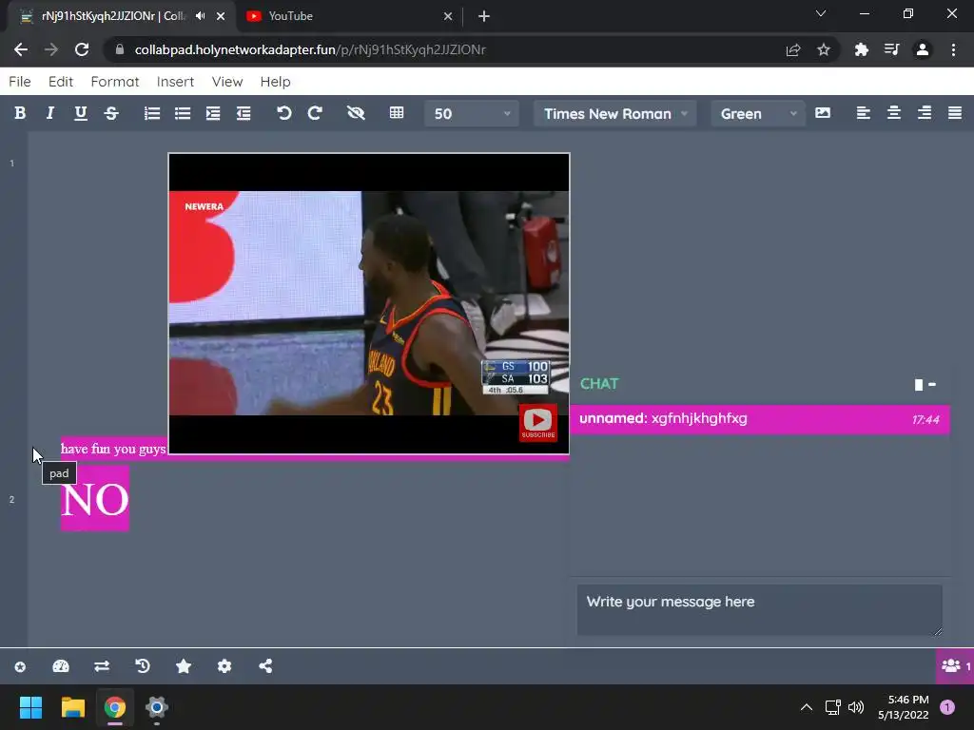Click the chat message input box
This screenshot has width=974, height=730.
pyautogui.click(x=759, y=609)
